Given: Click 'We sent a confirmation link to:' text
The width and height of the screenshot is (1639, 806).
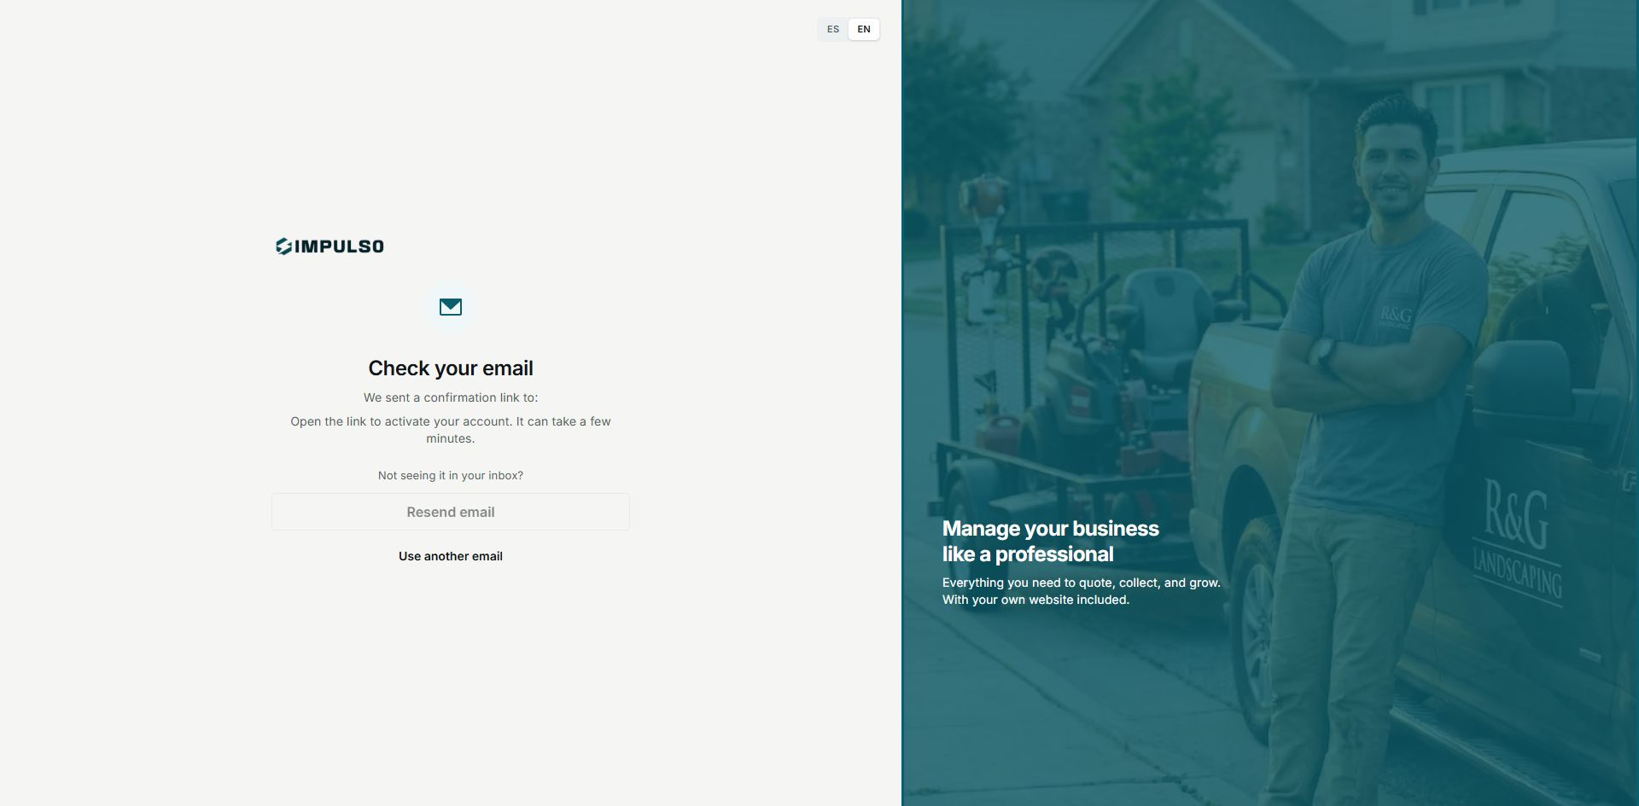Looking at the screenshot, I should [451, 397].
